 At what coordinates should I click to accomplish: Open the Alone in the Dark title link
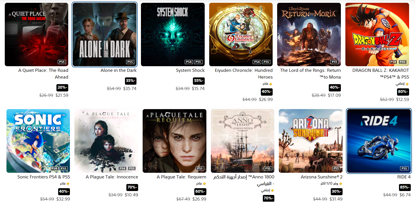tap(118, 70)
